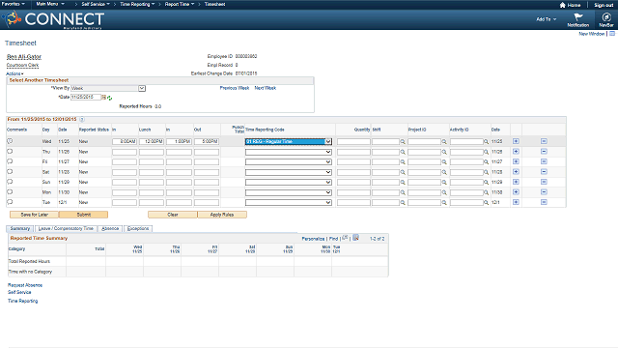618x348 pixels.
Task: Click View All icon in Reported Time Summary
Action: tap(345, 238)
